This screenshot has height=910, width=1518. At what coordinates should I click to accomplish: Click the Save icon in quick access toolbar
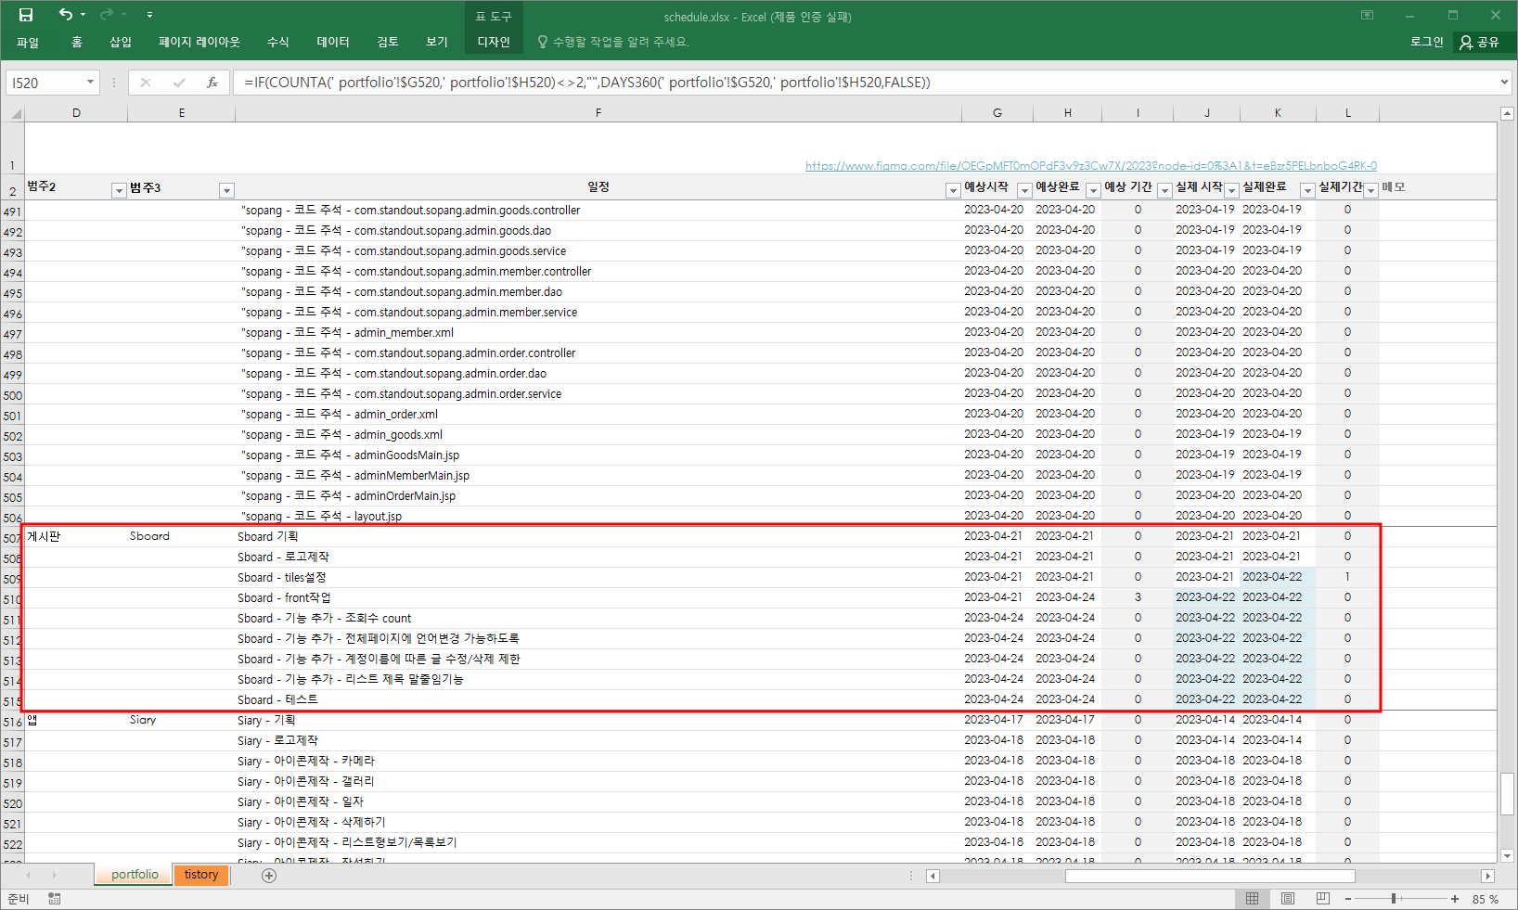click(26, 15)
